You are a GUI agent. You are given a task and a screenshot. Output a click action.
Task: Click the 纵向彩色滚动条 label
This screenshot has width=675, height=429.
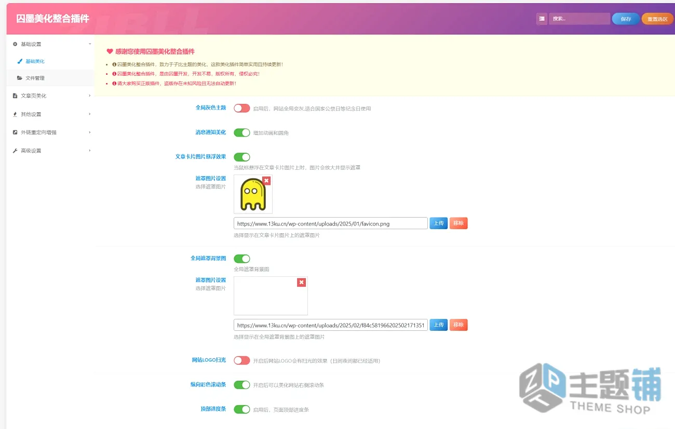(x=208, y=384)
